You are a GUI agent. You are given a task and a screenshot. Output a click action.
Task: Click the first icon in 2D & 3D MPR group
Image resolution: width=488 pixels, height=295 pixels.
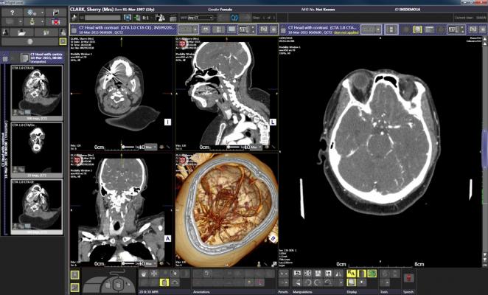144,274
